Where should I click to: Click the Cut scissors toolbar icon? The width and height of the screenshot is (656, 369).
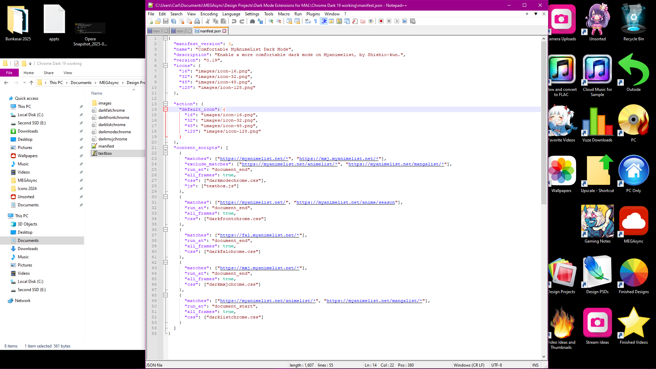point(208,21)
